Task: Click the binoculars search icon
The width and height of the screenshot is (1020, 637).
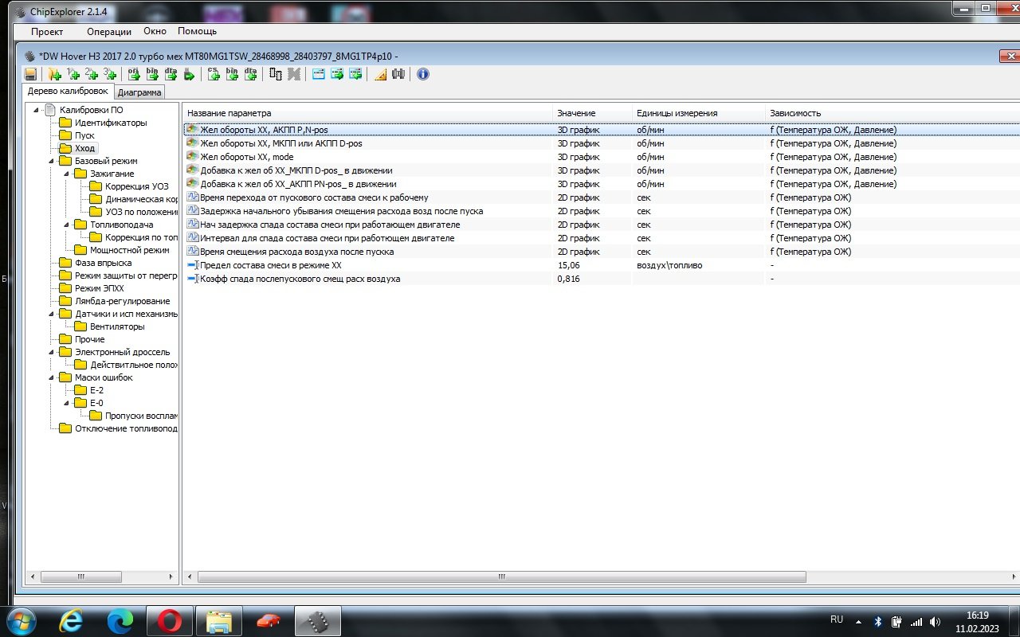Action: pos(398,74)
